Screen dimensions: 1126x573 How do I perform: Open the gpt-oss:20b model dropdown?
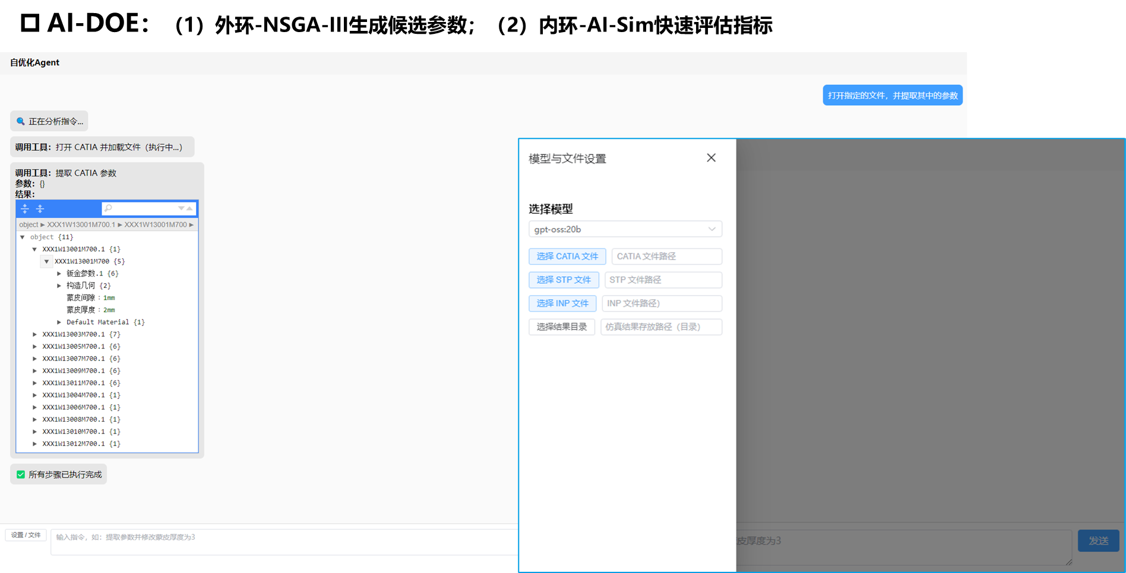[x=625, y=229]
